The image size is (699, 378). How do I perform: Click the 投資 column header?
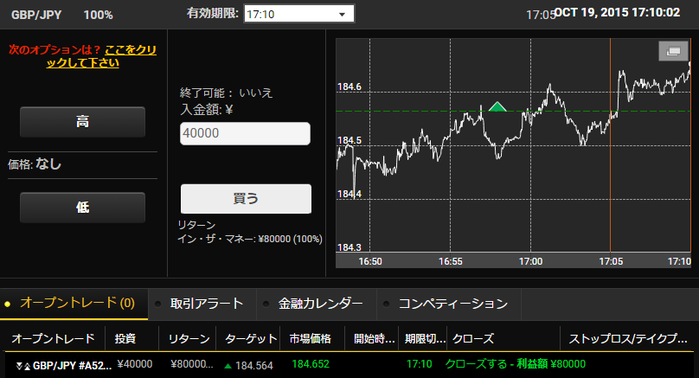pos(125,339)
